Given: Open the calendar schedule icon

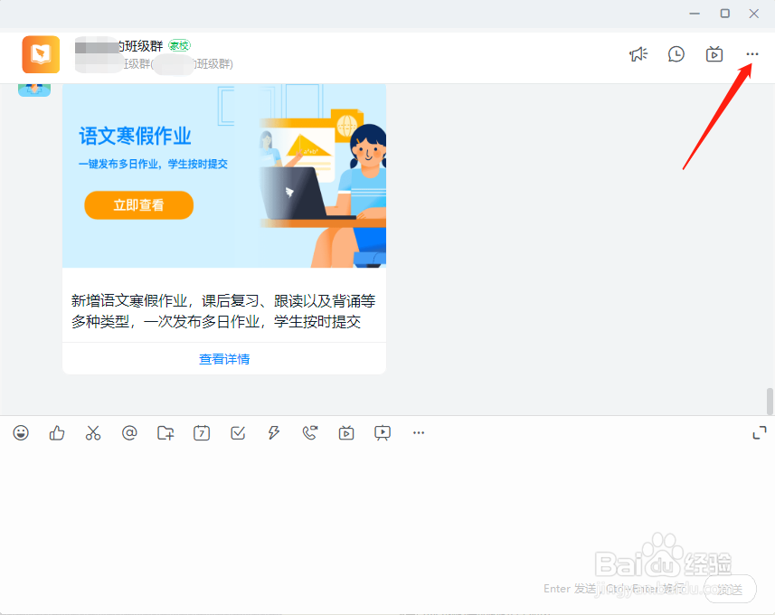Looking at the screenshot, I should [202, 433].
